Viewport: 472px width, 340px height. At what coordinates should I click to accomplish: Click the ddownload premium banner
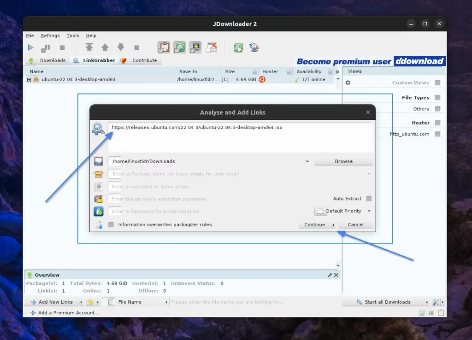pos(371,61)
